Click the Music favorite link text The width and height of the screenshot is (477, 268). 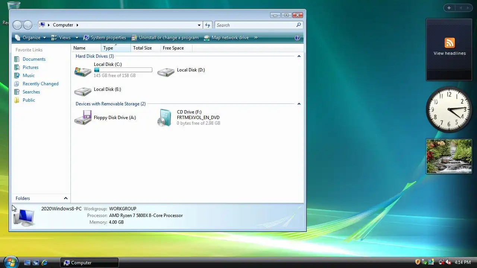(29, 76)
